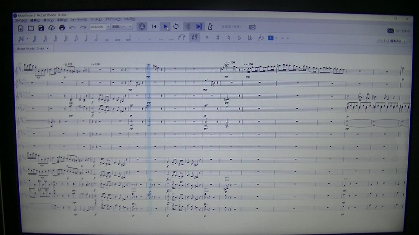Open the 追加(A) menu
This screenshot has height=235, width=419.
[62, 20]
